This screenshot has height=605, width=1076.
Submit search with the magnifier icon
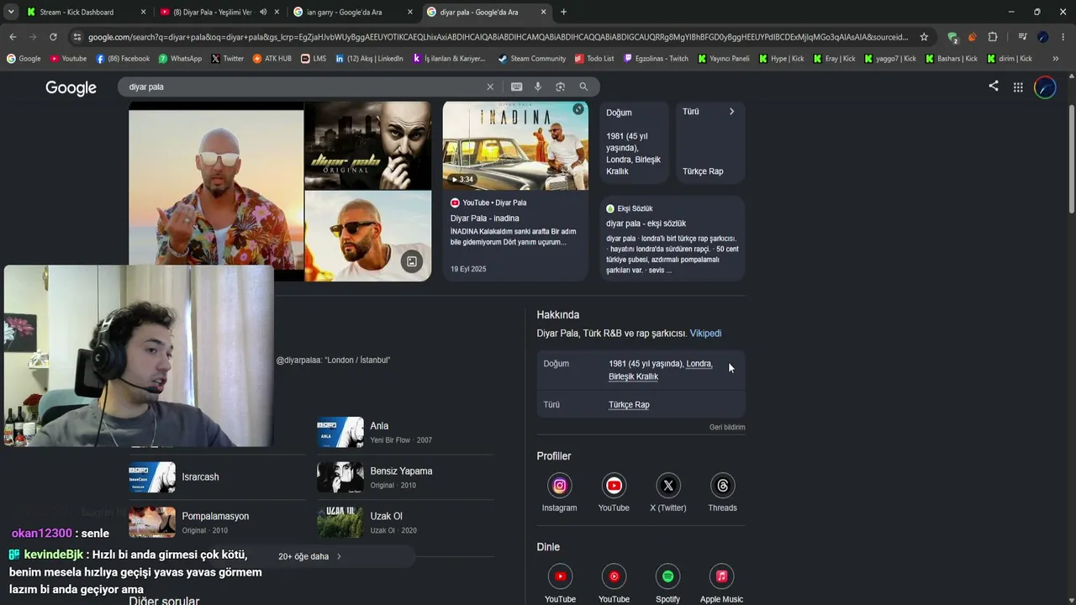click(583, 87)
